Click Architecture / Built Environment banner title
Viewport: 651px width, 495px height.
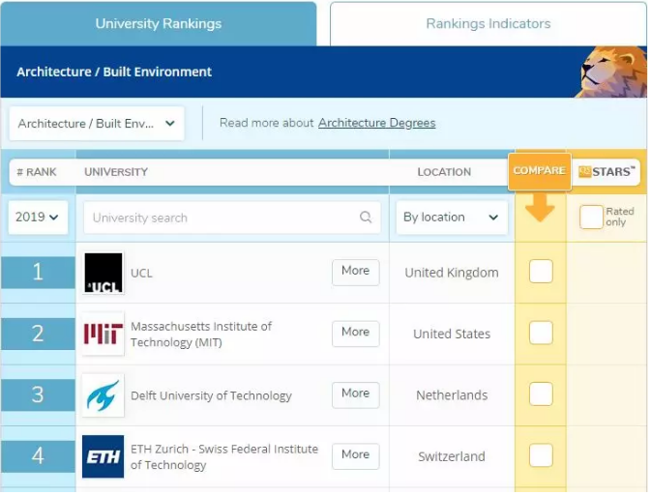[x=114, y=73]
